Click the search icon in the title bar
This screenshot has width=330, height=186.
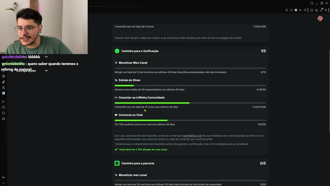[312, 3]
